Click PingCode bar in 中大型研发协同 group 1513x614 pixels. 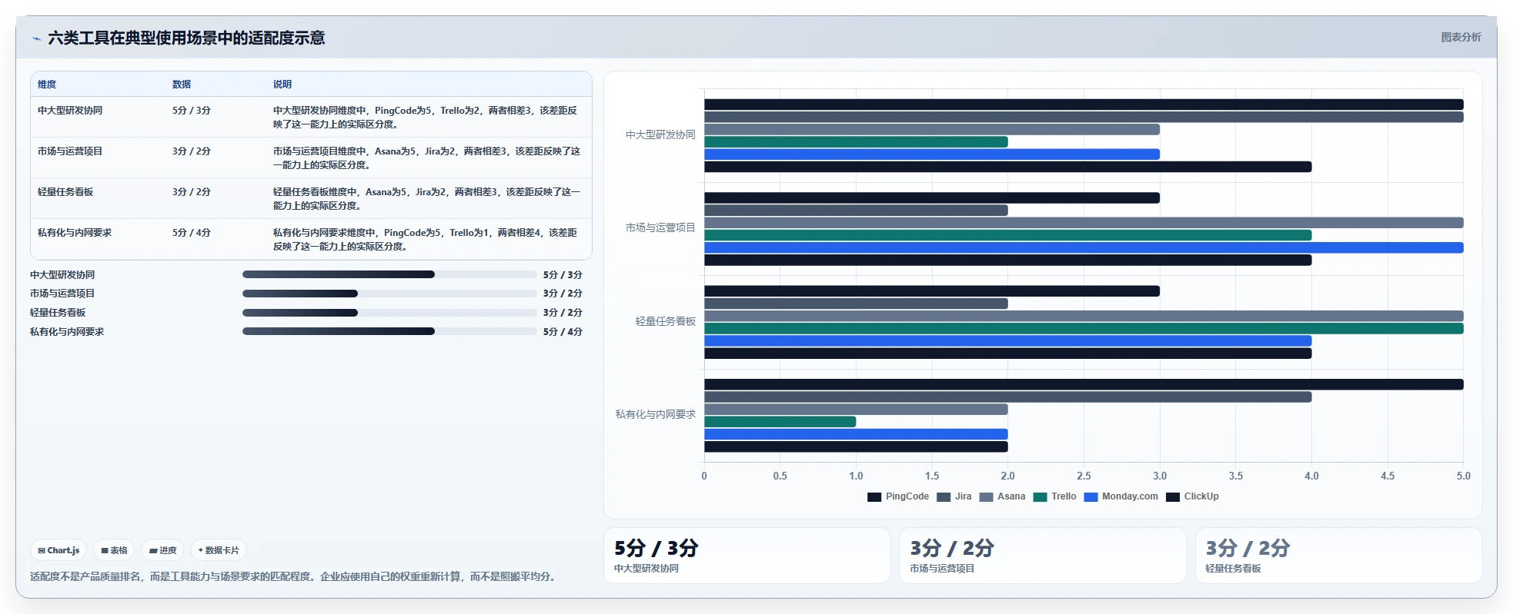click(x=1084, y=105)
